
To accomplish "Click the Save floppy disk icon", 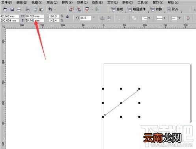I will (12, 9).
